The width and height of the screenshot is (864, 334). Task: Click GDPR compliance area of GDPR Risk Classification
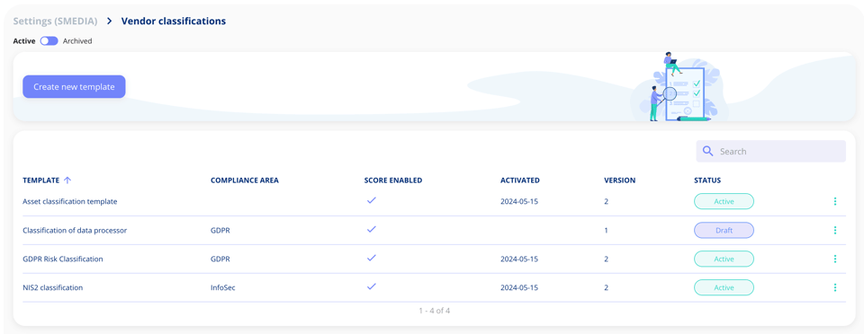tap(220, 259)
